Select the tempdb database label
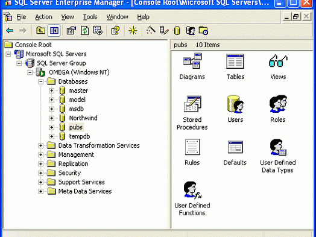 (80, 136)
